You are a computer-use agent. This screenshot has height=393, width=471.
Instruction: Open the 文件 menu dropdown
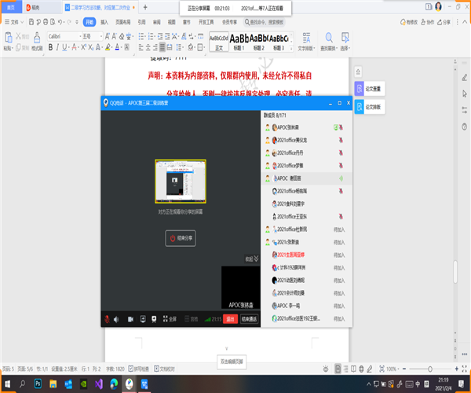tap(13, 23)
